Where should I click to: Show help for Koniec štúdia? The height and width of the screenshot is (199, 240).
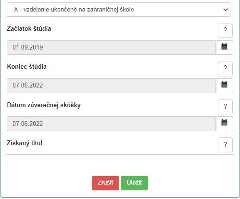tap(225, 69)
